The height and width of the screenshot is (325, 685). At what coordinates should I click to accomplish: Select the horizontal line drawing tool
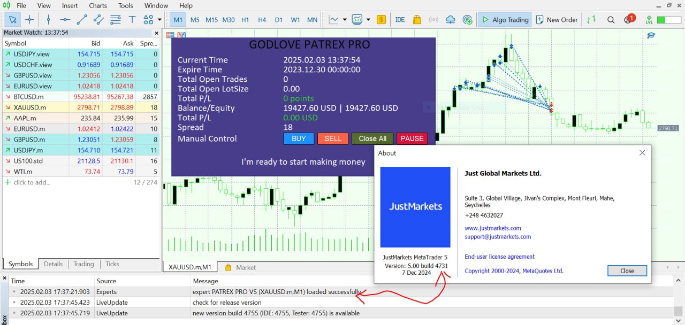[x=65, y=20]
